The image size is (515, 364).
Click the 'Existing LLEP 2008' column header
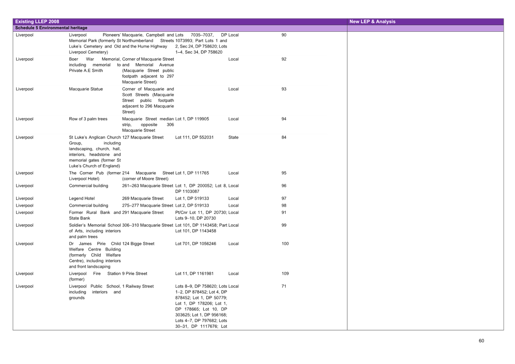(37, 22)
